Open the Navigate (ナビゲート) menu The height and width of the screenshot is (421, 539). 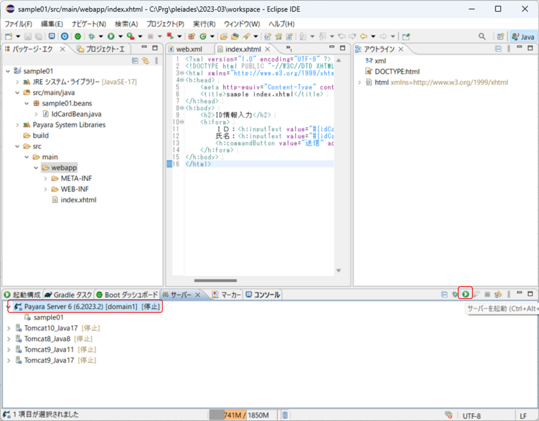(x=89, y=24)
